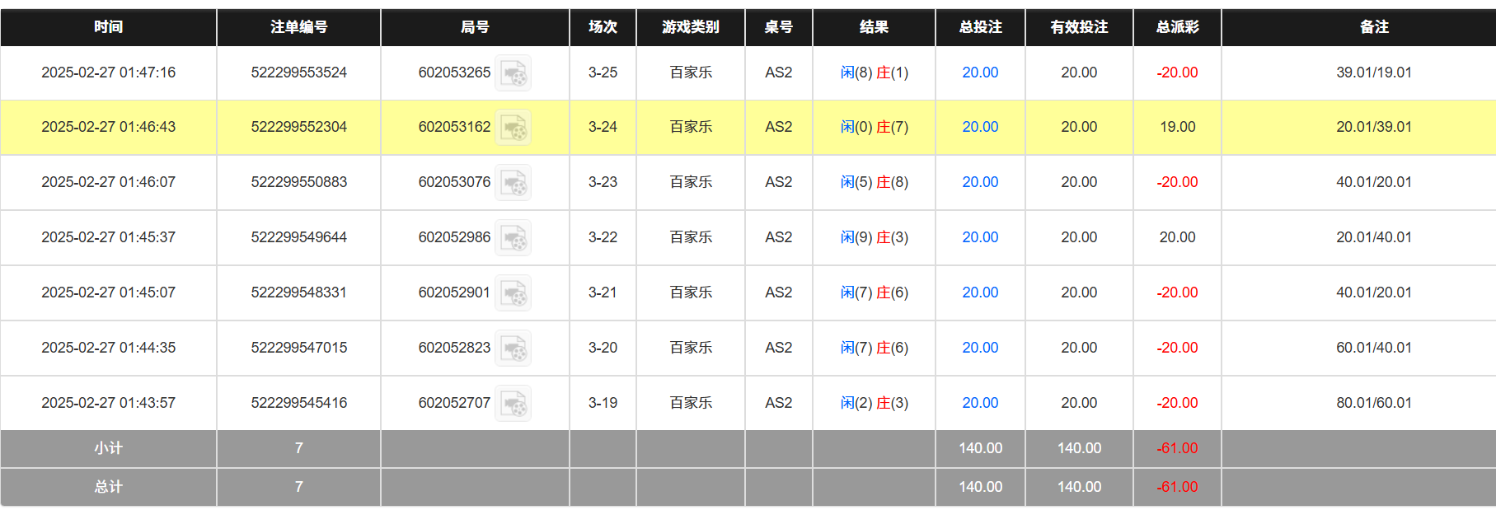The width and height of the screenshot is (1496, 510).
Task: Click the 小计 subtotal row label
Action: [x=108, y=448]
